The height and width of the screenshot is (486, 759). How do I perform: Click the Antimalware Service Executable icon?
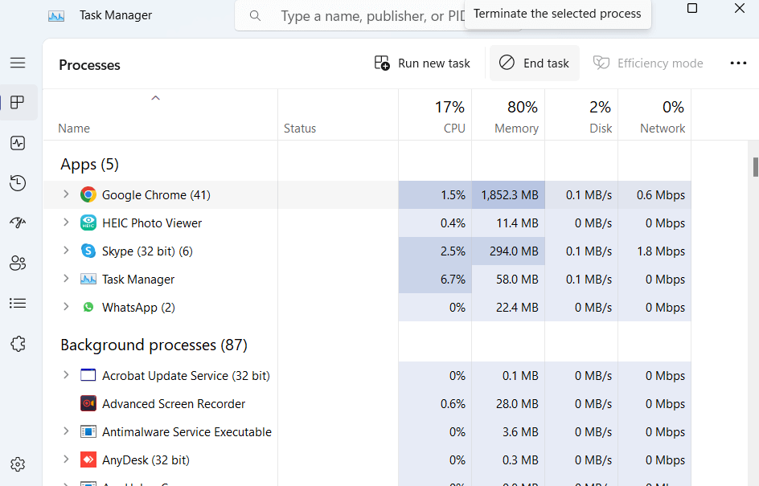(88, 431)
